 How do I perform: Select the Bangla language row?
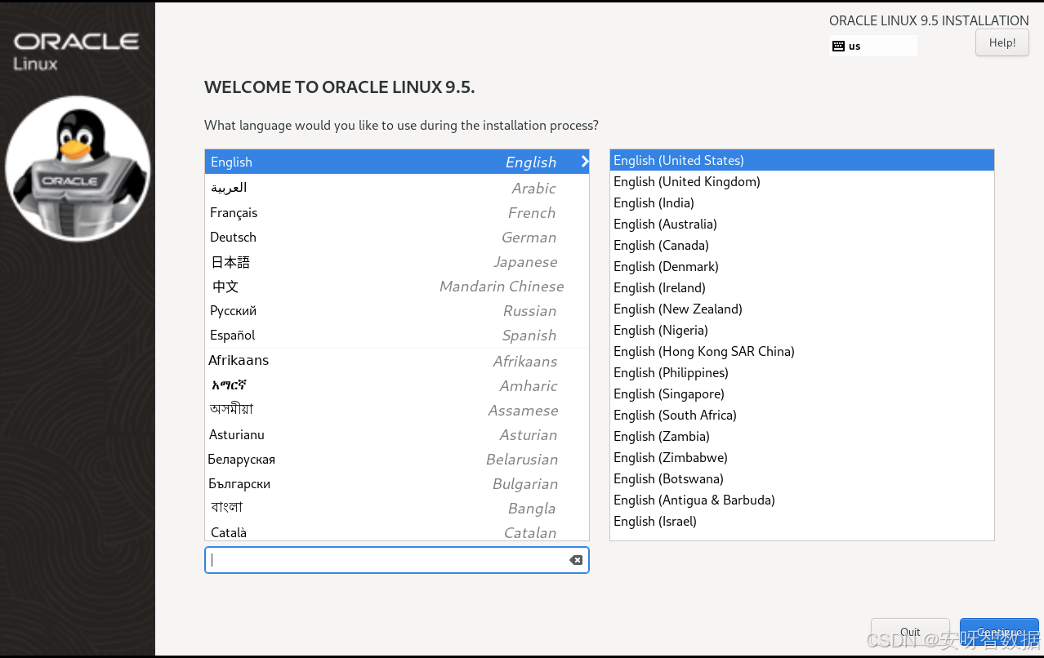(396, 508)
